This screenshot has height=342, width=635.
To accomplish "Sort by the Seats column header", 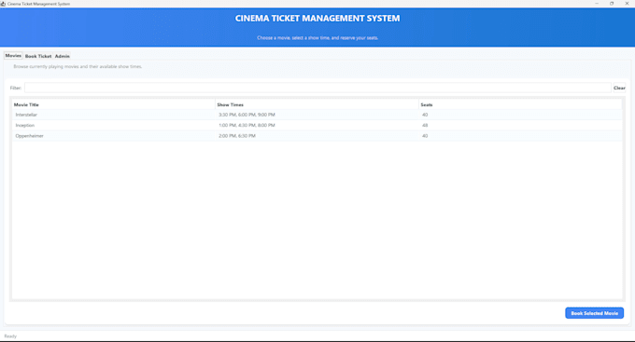I will tap(520, 104).
